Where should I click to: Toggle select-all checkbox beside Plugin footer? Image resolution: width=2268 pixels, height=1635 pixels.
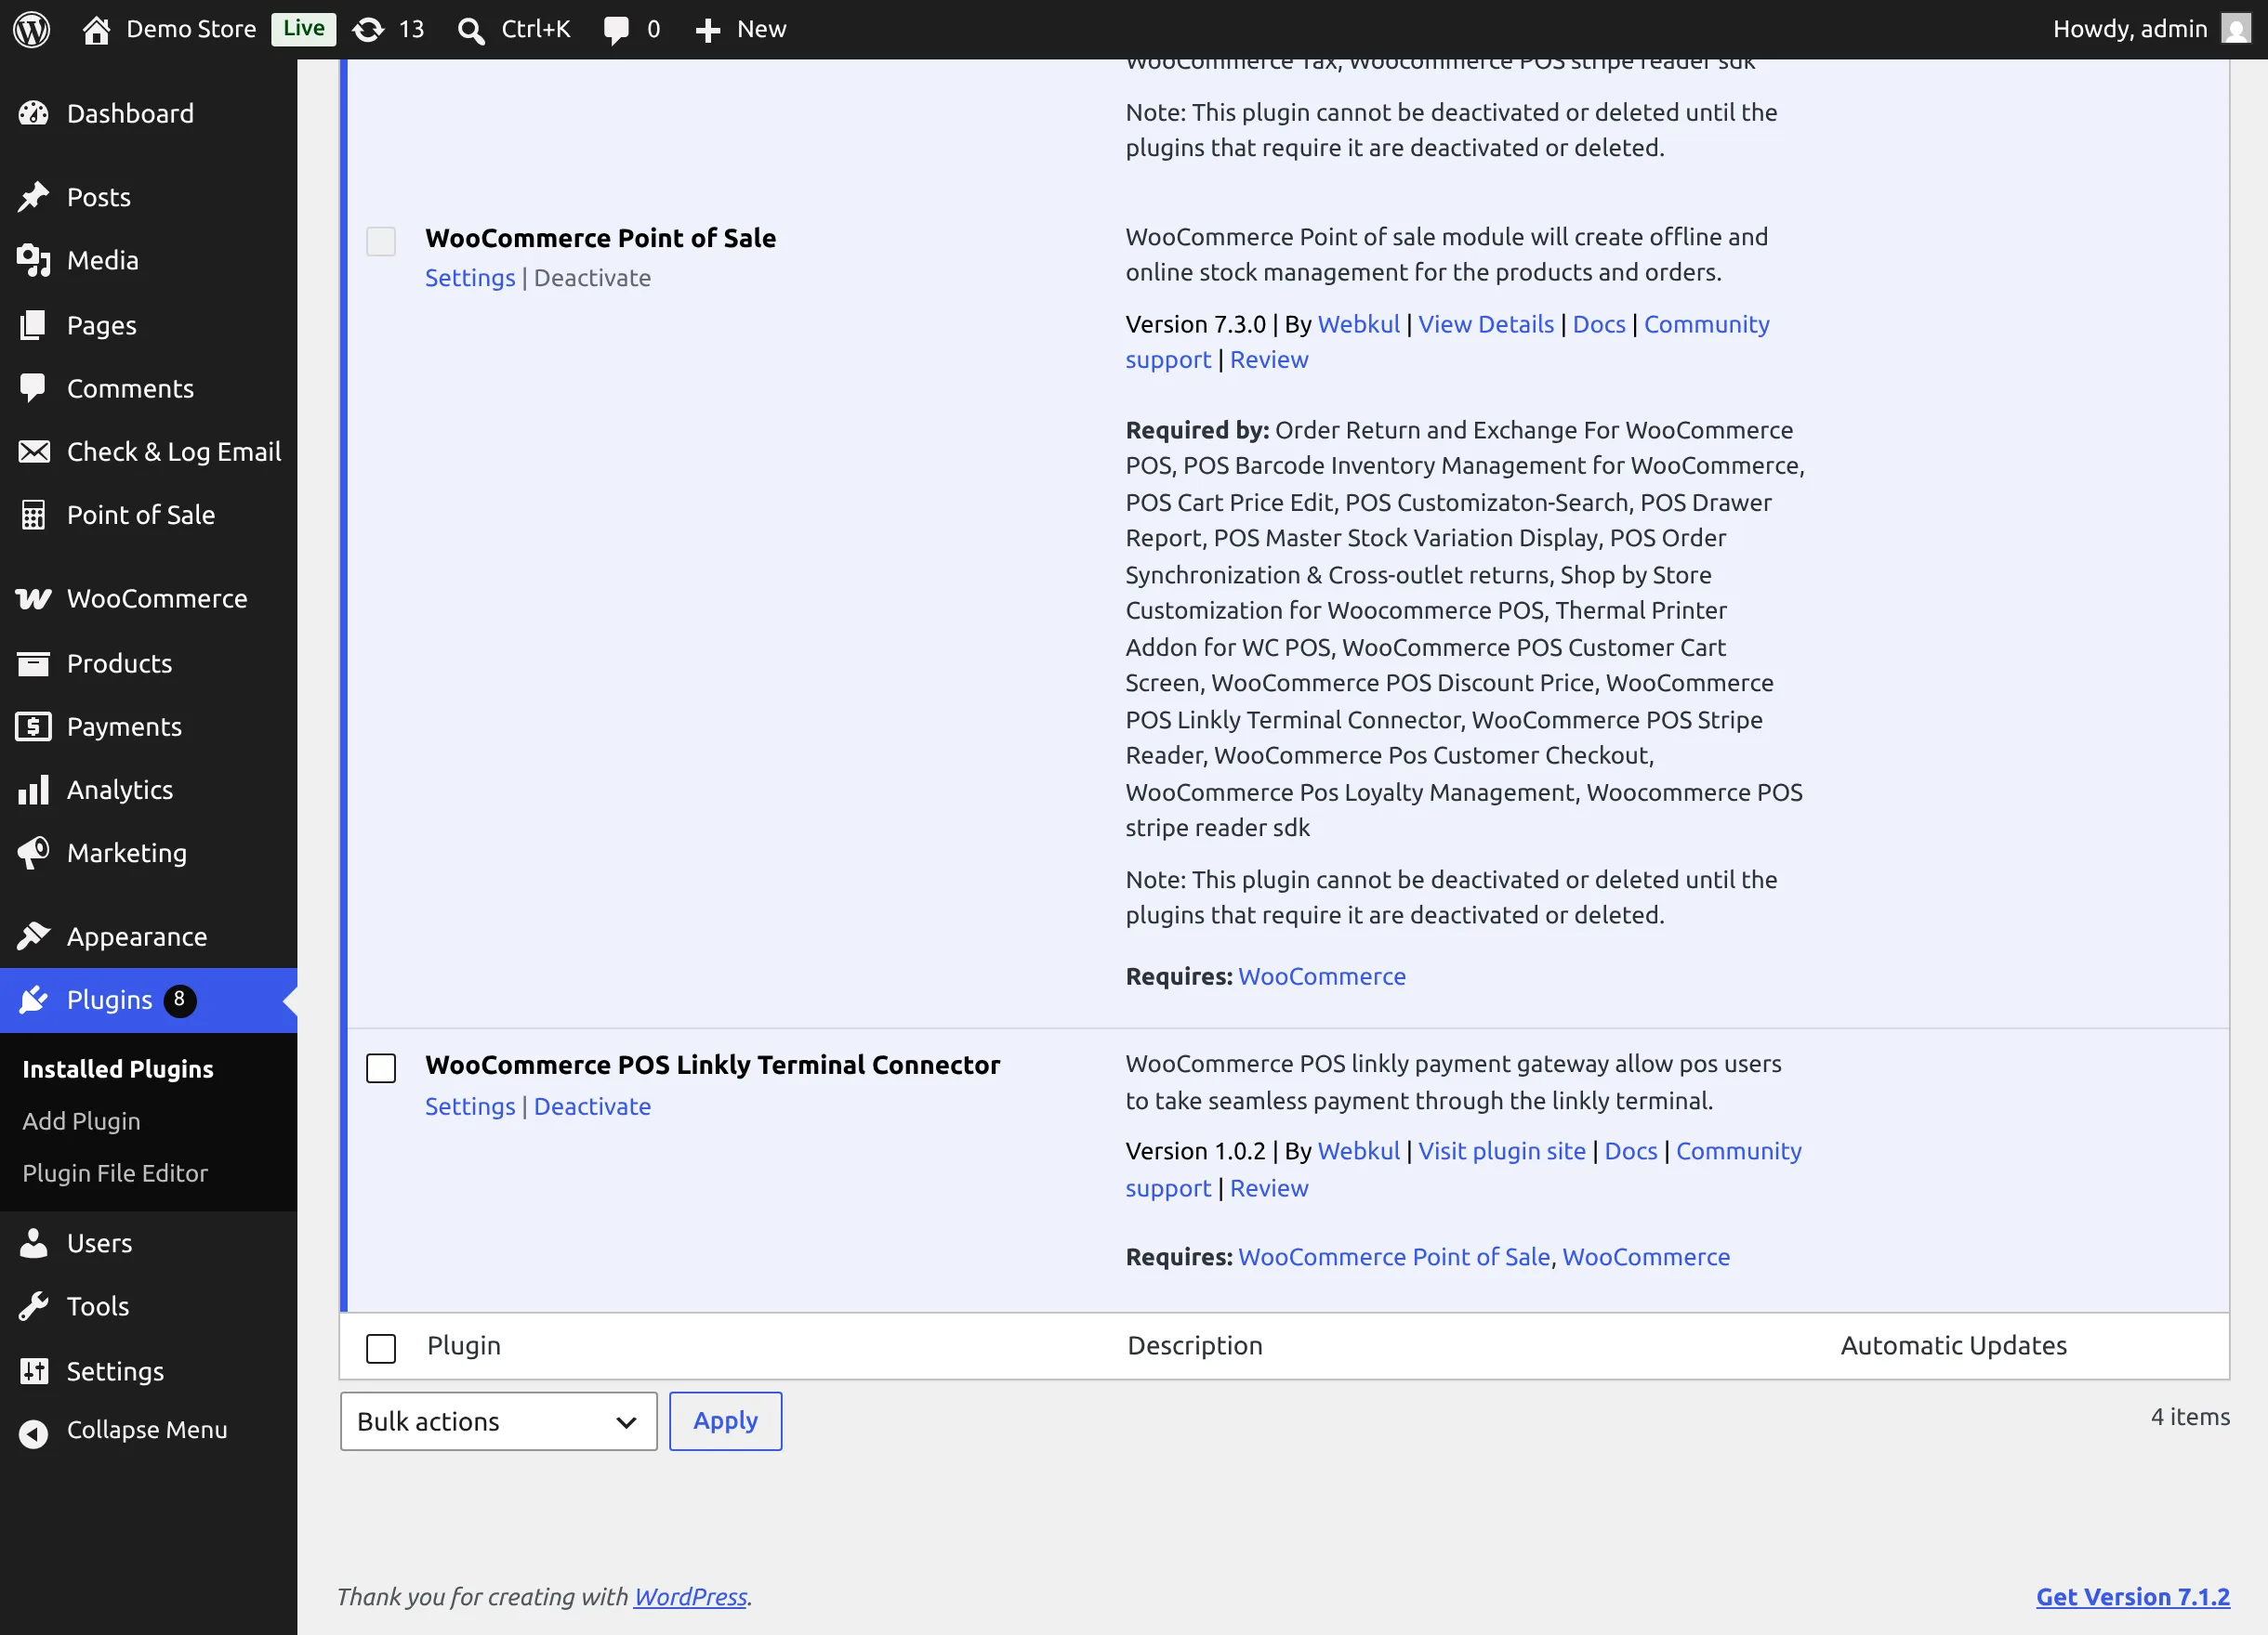381,1348
